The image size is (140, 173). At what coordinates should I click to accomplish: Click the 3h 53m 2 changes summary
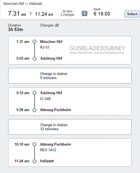tap(67, 13)
